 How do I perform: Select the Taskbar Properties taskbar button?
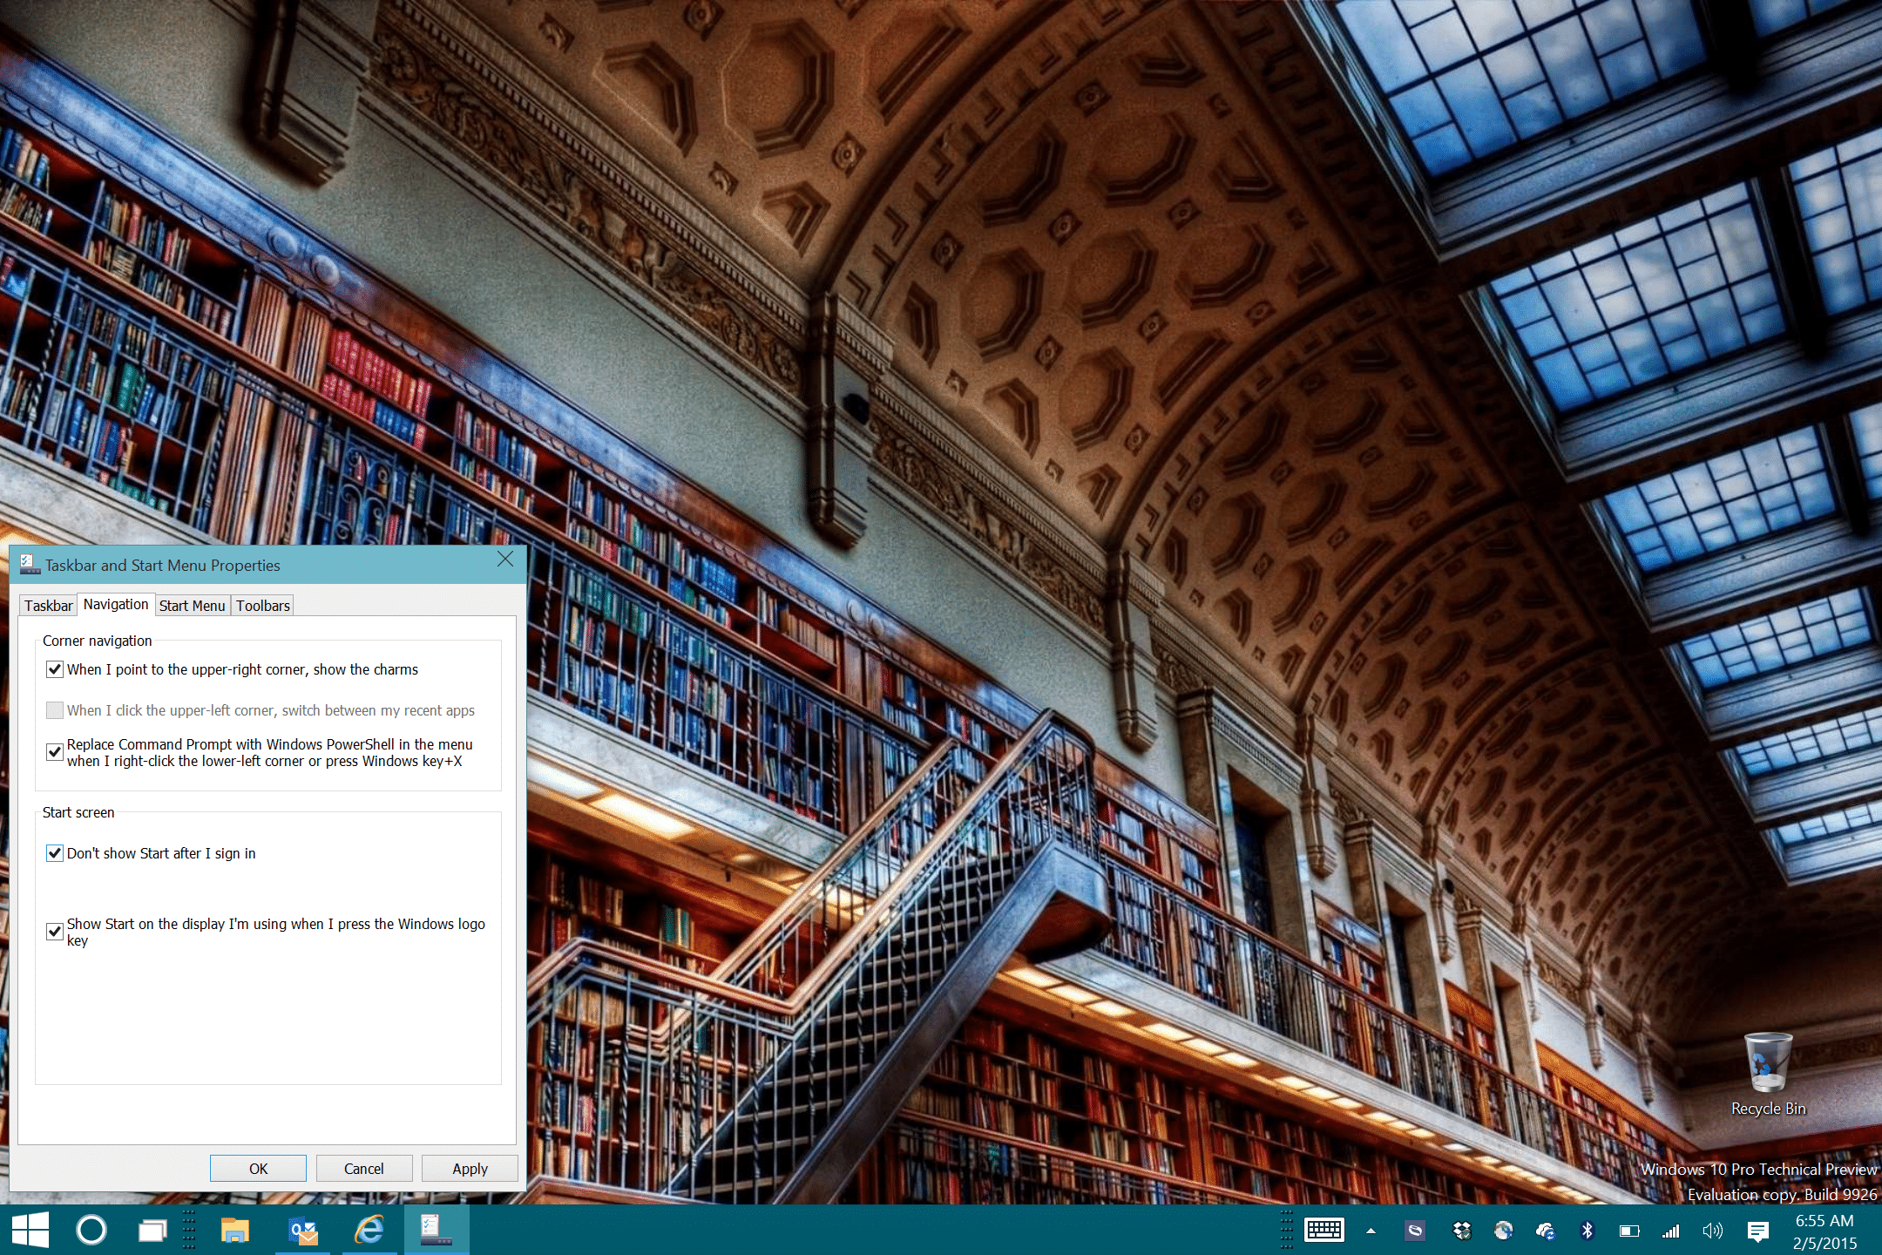(x=437, y=1231)
